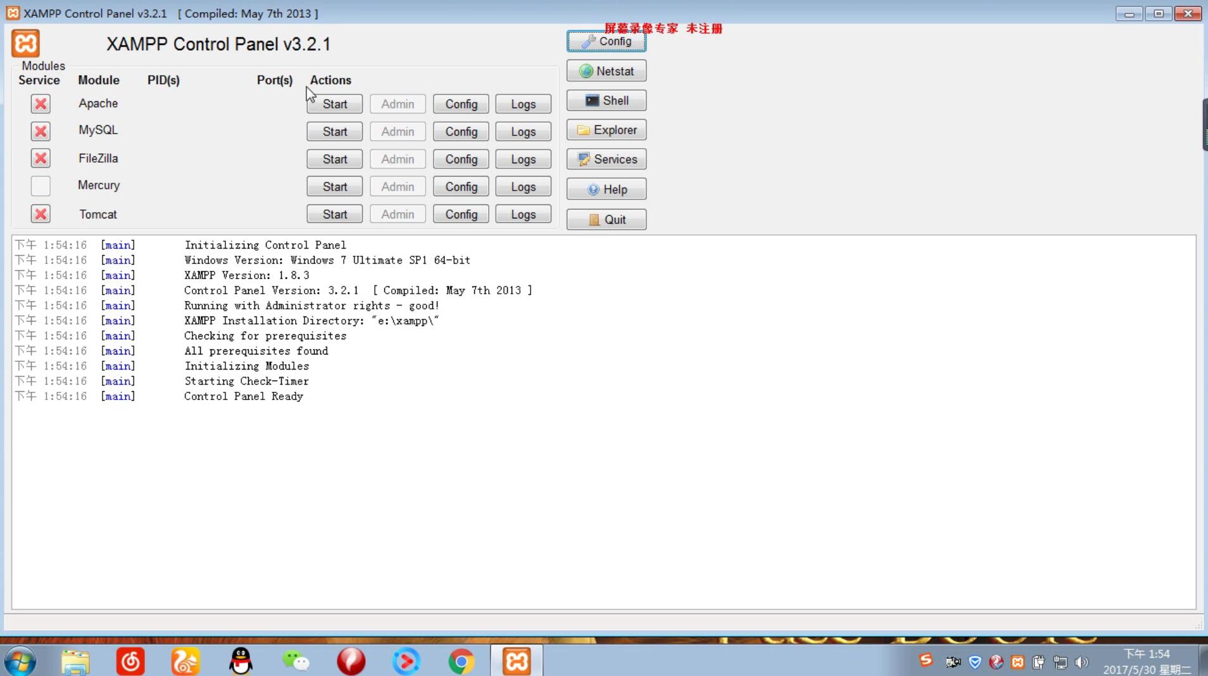Start the FileZilla module
This screenshot has height=676, width=1208.
334,159
